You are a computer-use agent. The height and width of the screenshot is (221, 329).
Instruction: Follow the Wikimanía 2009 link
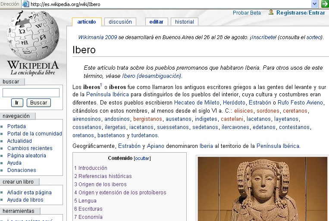[97, 37]
